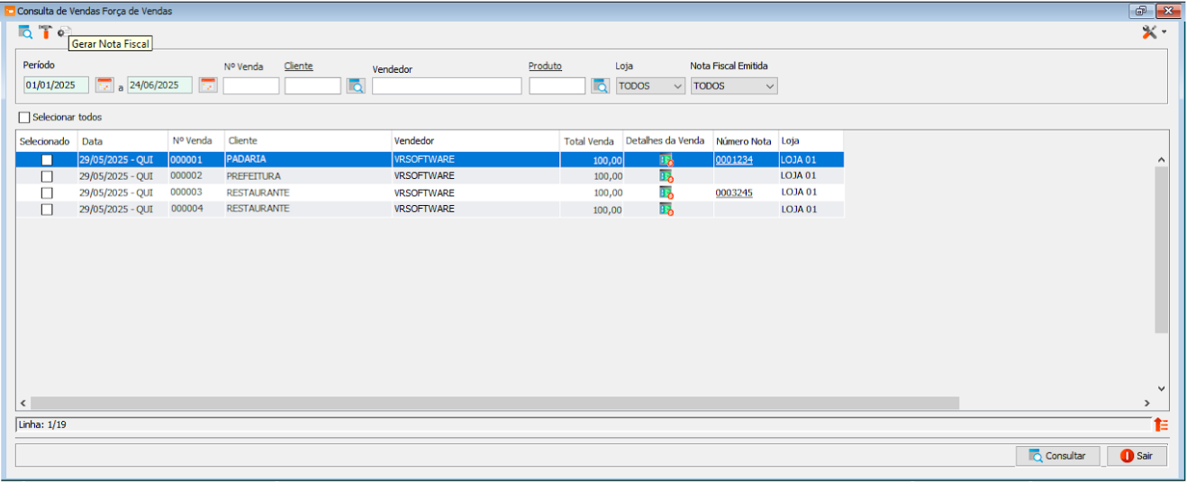Viewport: 1187px width, 482px height.
Task: Open invoice number 0001234 link
Action: click(x=733, y=160)
